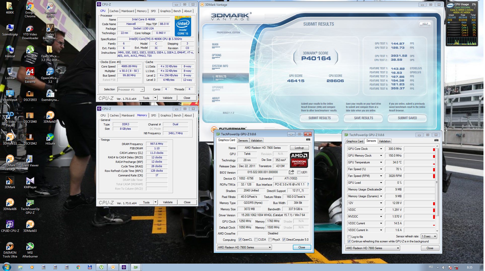
Task: Click the GPU-Z screenshot camera icon
Action: [308, 140]
